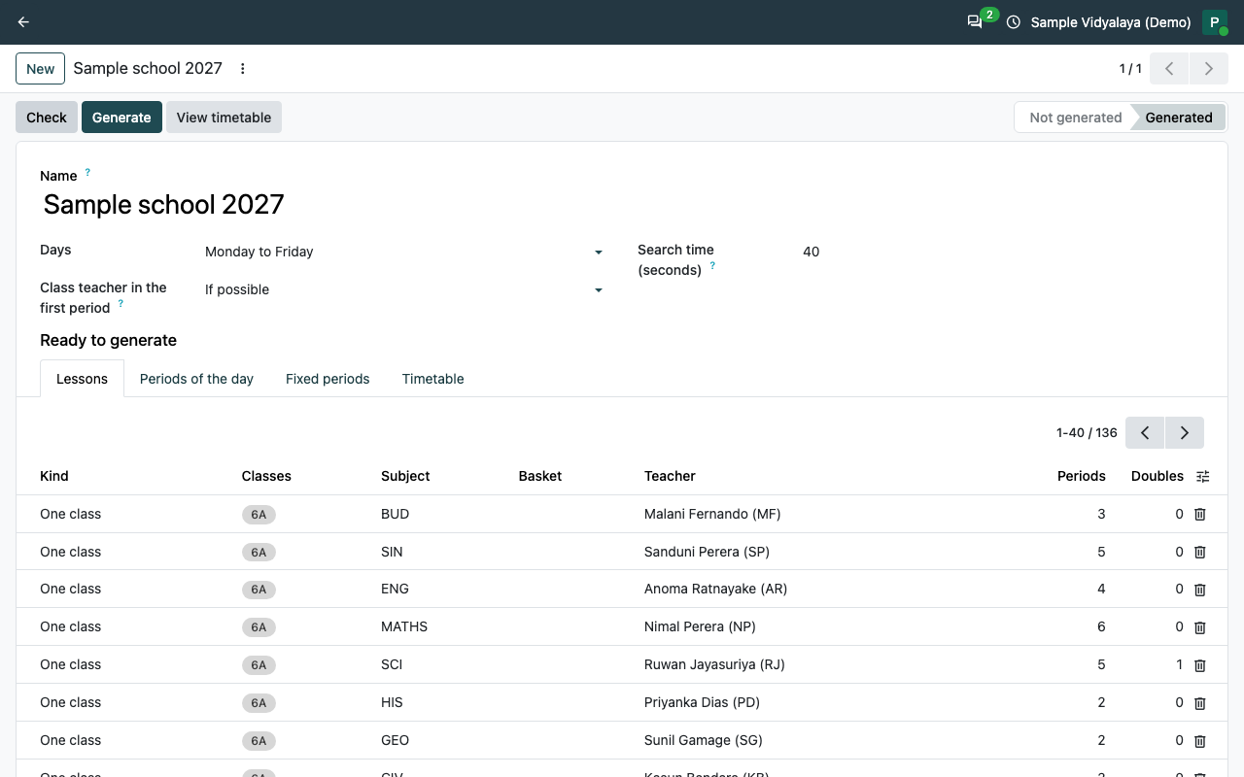
Task: Select the Generated status stage
Action: pyautogui.click(x=1178, y=118)
